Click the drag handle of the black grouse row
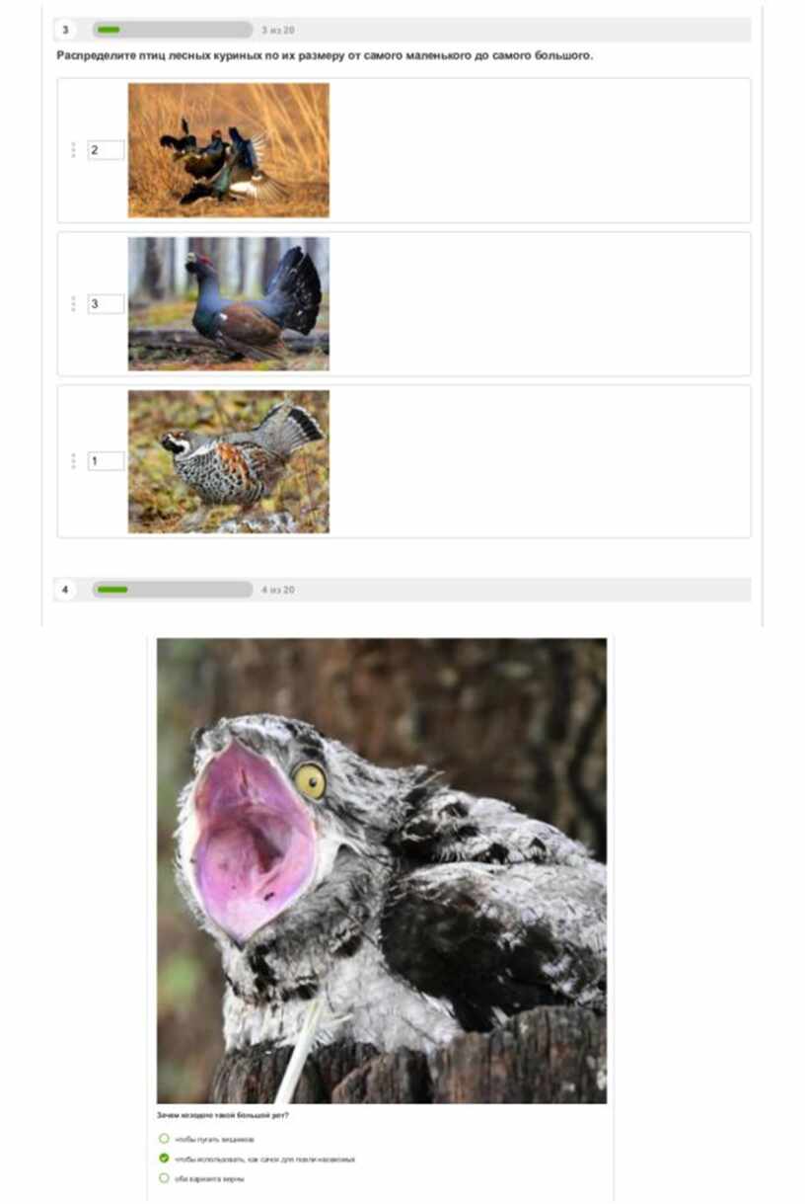This screenshot has height=1204, width=805. tap(73, 150)
